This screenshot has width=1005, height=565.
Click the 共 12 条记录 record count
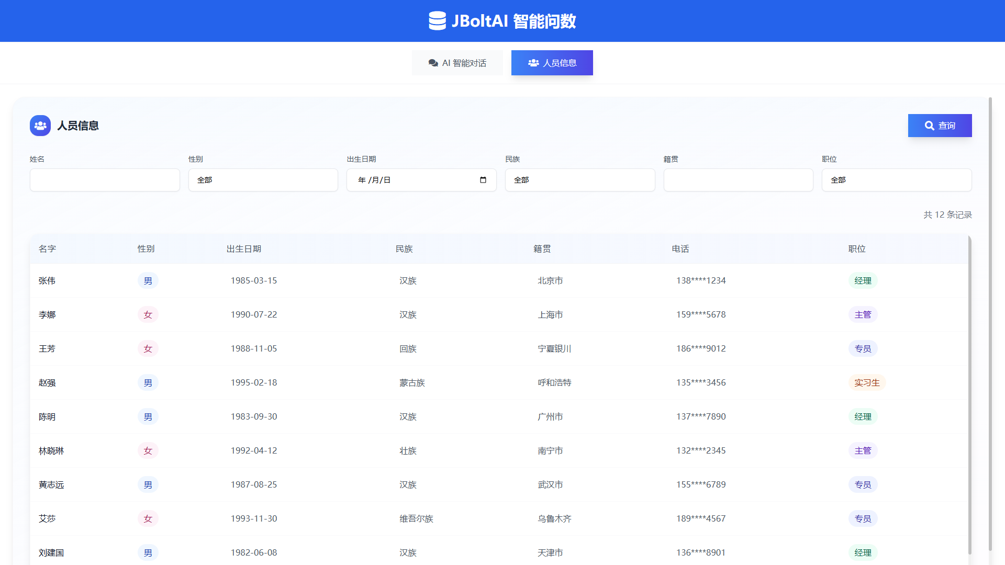coord(947,215)
